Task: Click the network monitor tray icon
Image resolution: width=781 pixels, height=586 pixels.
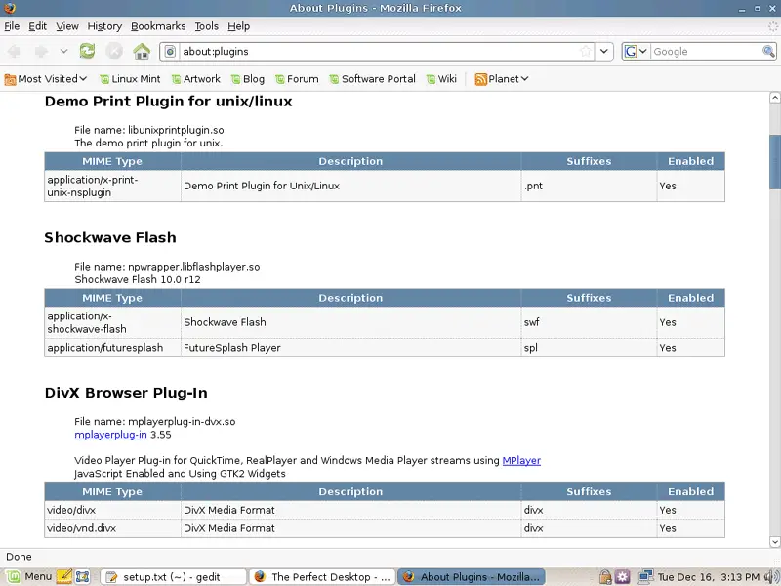Action: click(x=645, y=577)
